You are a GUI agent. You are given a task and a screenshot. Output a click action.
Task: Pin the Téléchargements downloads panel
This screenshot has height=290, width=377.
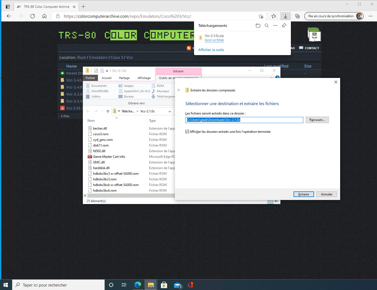pos(284,26)
